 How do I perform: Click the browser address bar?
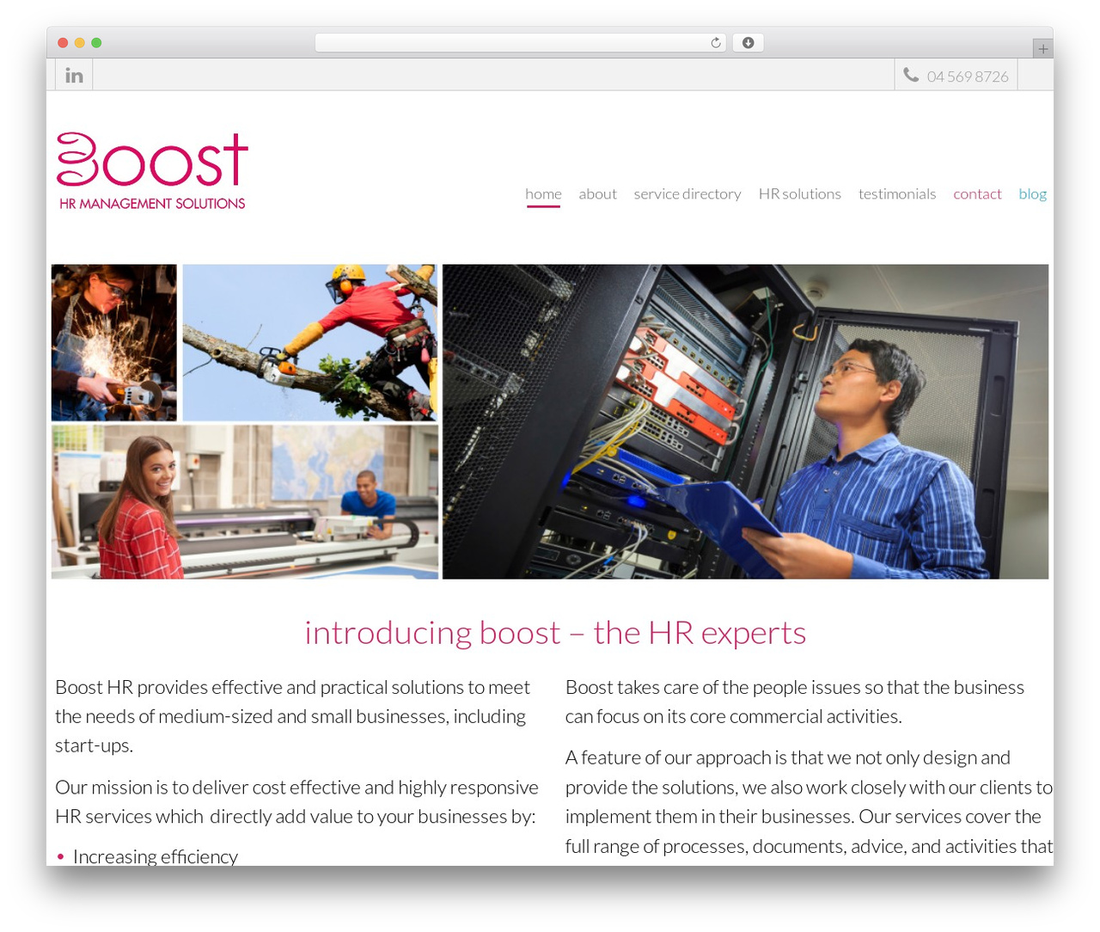point(520,43)
